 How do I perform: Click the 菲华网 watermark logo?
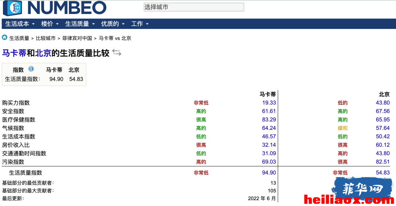(362, 189)
